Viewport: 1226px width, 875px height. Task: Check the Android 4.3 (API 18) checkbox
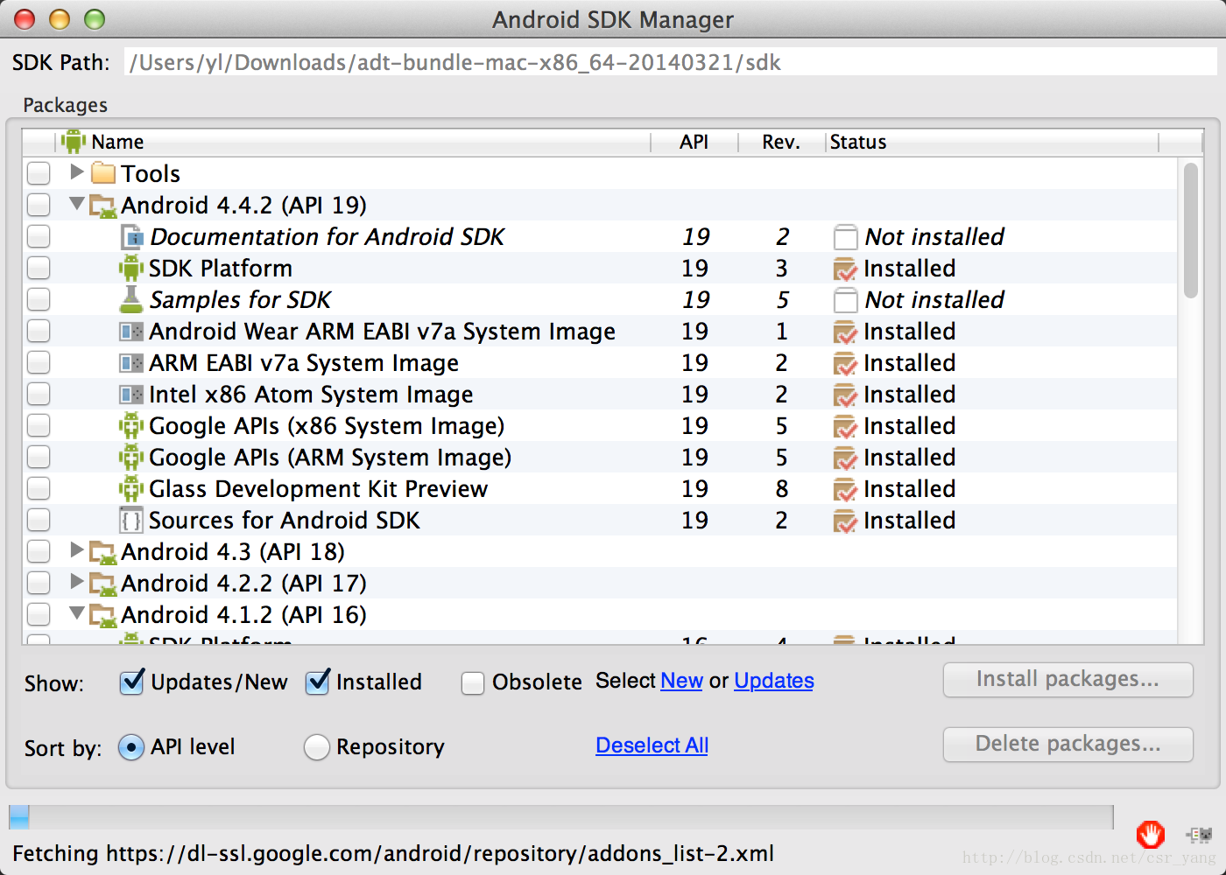coord(39,551)
